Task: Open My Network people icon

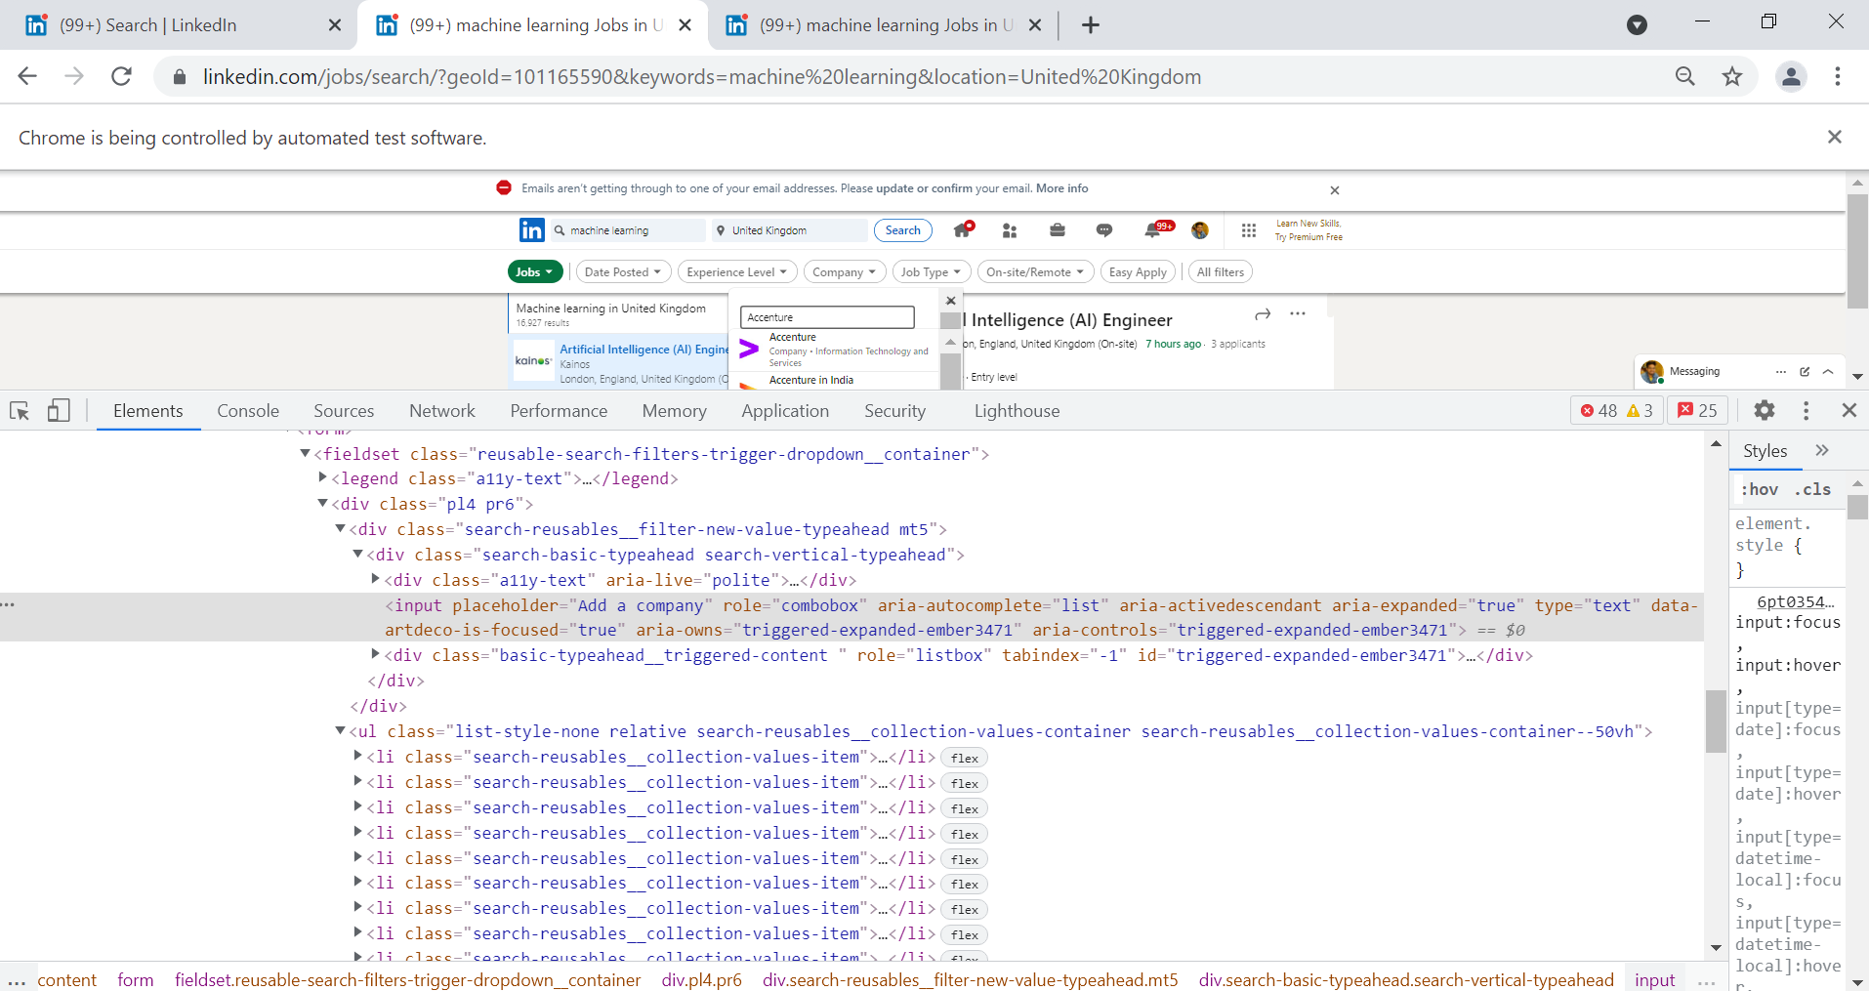Action: pos(1010,230)
